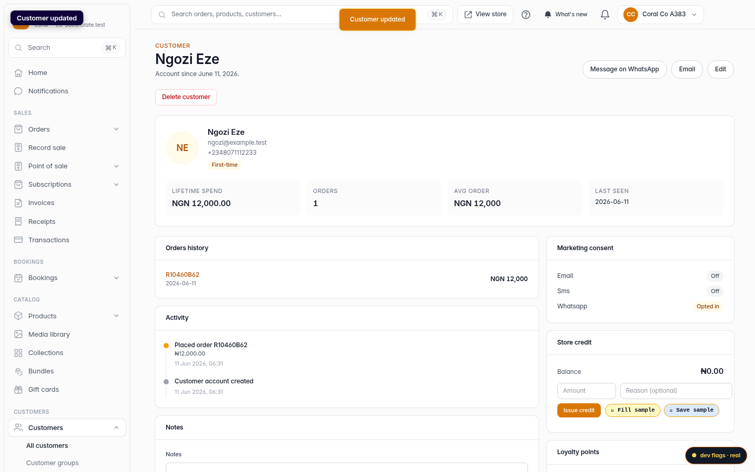Image resolution: width=755 pixels, height=472 pixels.
Task: Click the Record sale icon
Action: coord(18,148)
